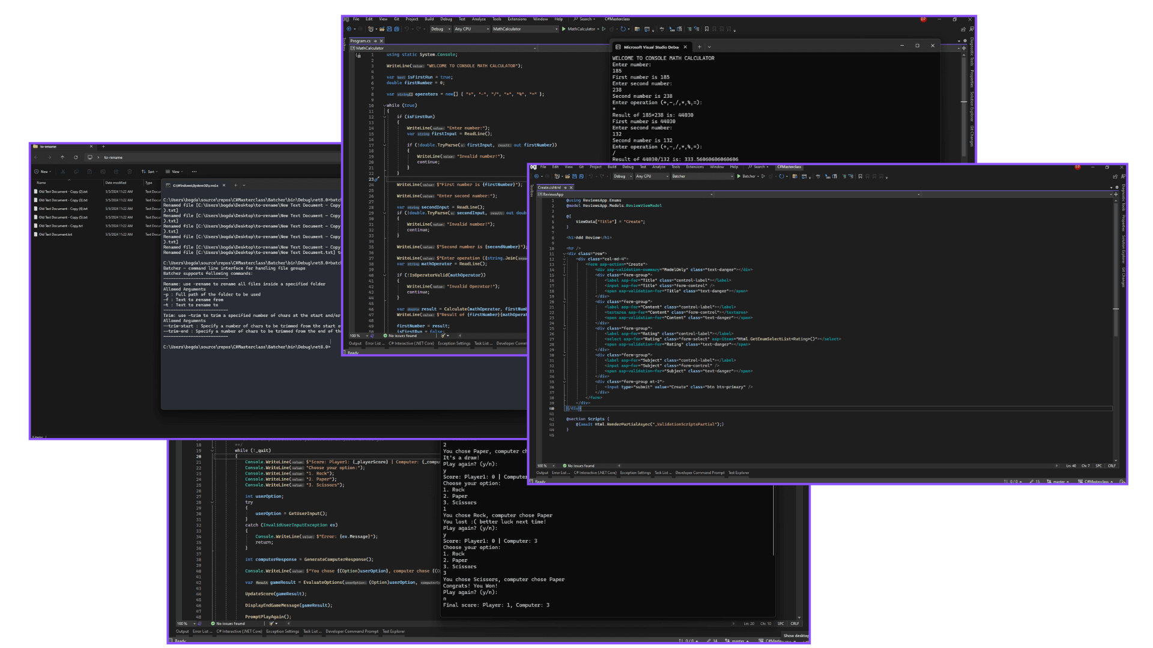Open the Git menu in the Batcher window
This screenshot has width=1153, height=648.
pyautogui.click(x=581, y=167)
